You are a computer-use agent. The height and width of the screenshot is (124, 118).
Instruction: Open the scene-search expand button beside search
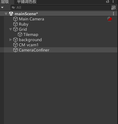tap(113, 8)
